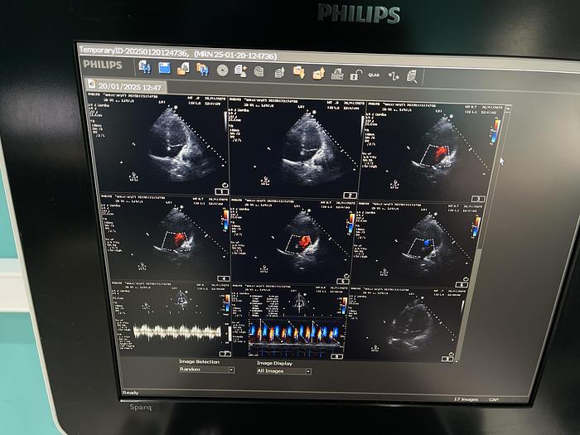Screen dimensions: 580x435
Task: Click the gray document with up arrow icon
Action: click(x=280, y=73)
